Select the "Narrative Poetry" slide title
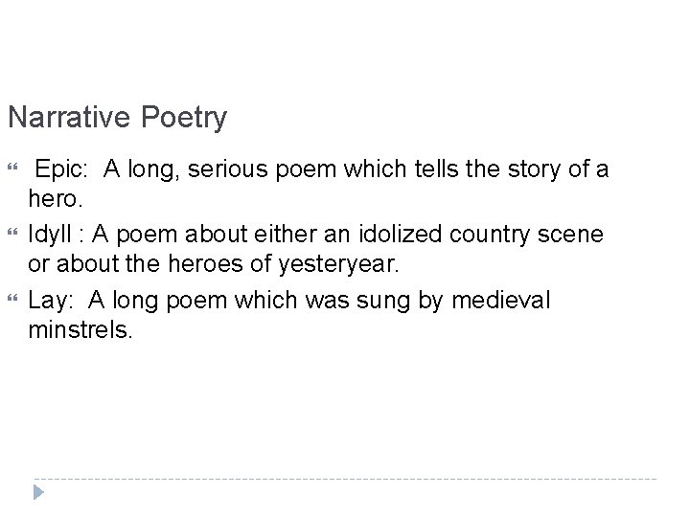This screenshot has width=690, height=517. pos(117,119)
